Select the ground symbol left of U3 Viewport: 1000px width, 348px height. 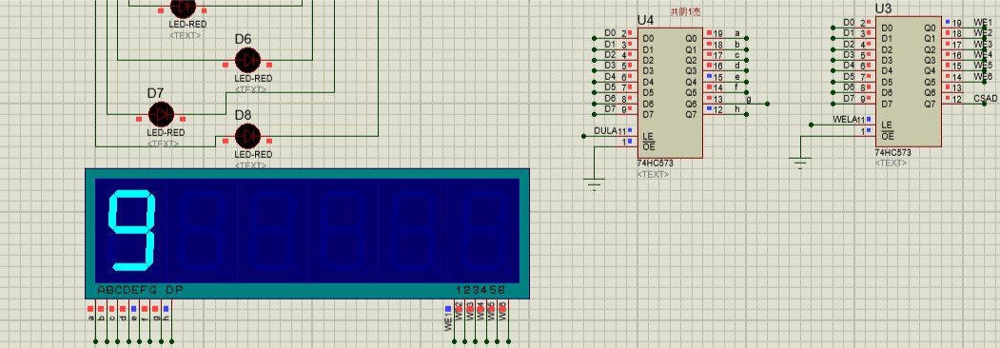pyautogui.click(x=801, y=164)
